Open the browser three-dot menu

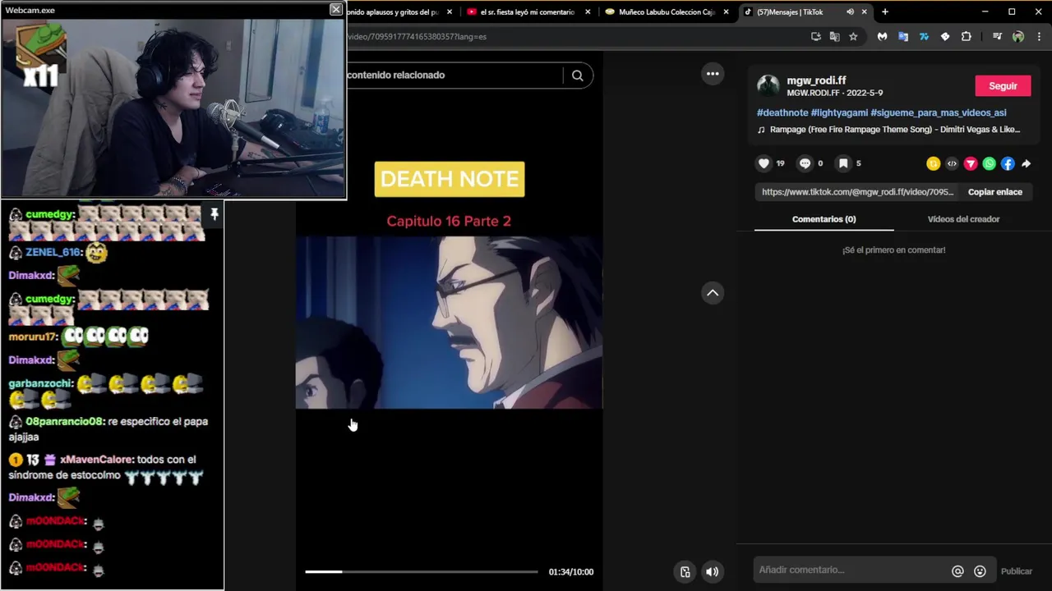pyautogui.click(x=1039, y=36)
